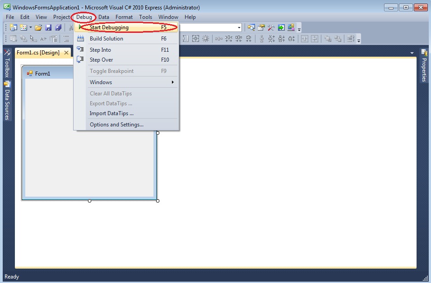Screen dimensions: 431x283
Task: Open the File menu
Action: [x=10, y=17]
